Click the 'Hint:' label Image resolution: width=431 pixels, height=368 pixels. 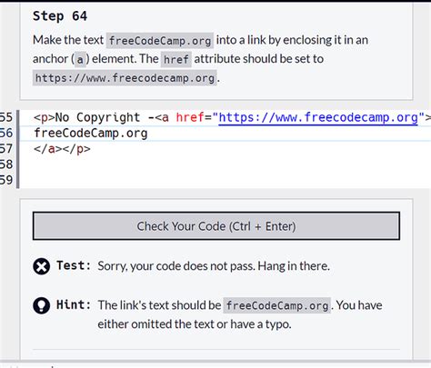point(74,304)
